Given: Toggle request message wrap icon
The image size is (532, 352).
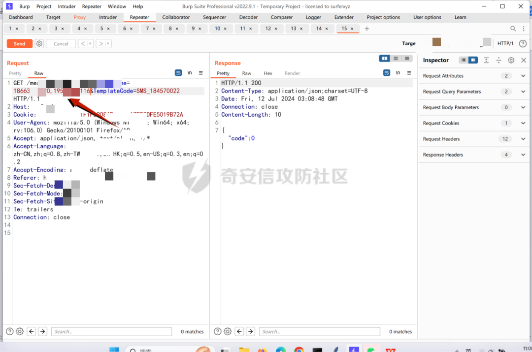Looking at the screenshot, I should click(178, 73).
